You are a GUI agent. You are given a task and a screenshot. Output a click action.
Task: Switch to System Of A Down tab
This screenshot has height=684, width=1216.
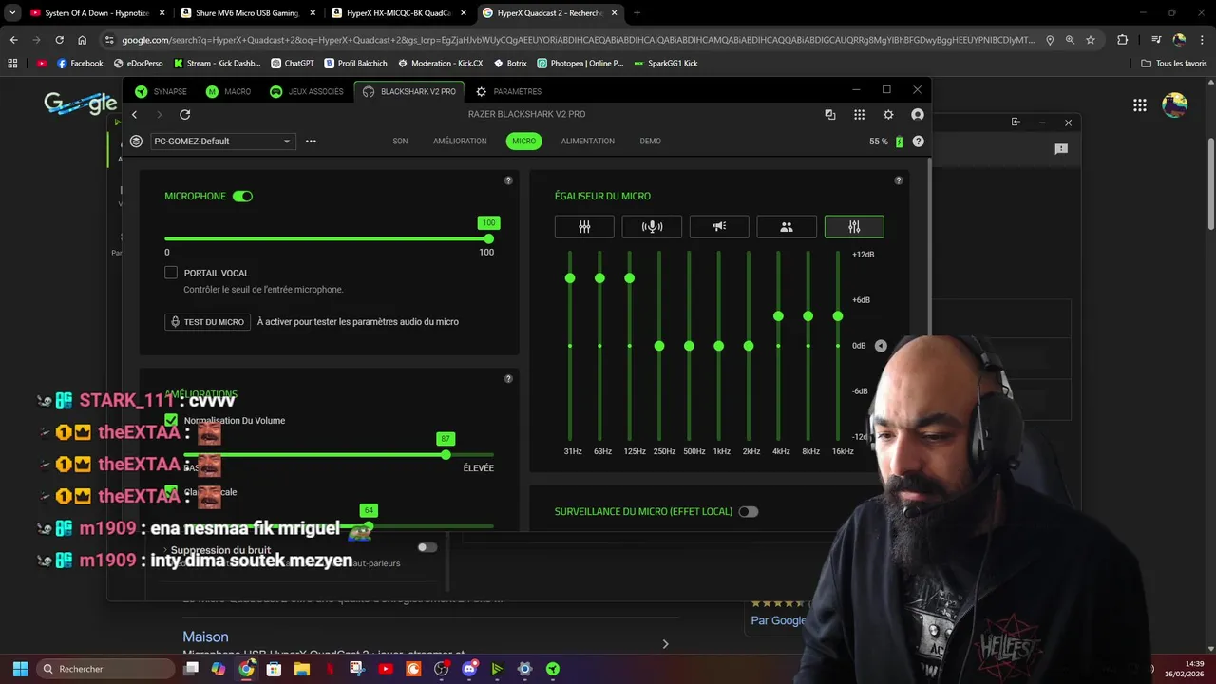98,13
